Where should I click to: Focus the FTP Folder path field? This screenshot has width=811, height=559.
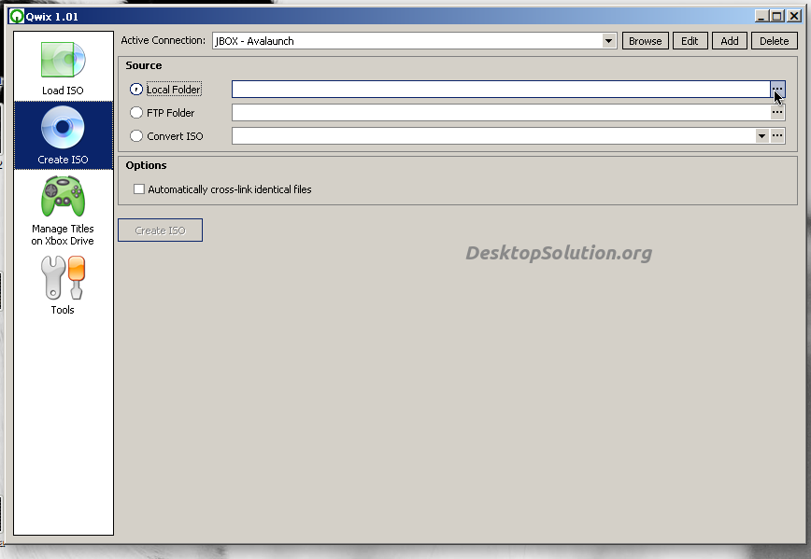click(501, 112)
